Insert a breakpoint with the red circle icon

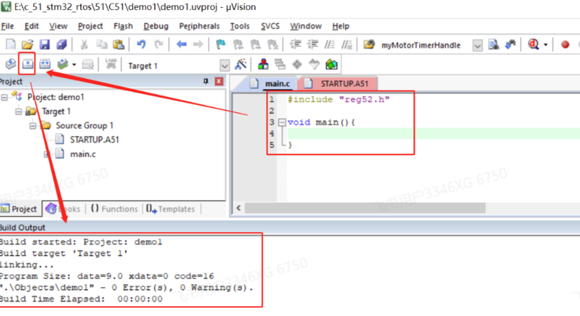click(565, 45)
